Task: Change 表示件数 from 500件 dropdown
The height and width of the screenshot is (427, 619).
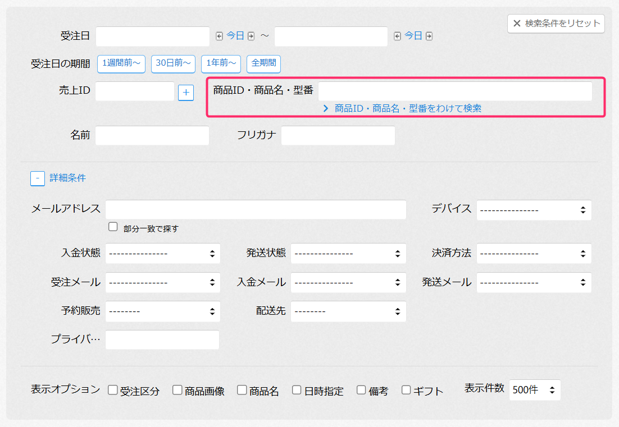Action: tap(534, 390)
